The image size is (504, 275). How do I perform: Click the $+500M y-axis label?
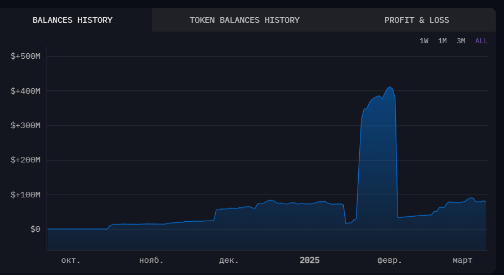26,56
